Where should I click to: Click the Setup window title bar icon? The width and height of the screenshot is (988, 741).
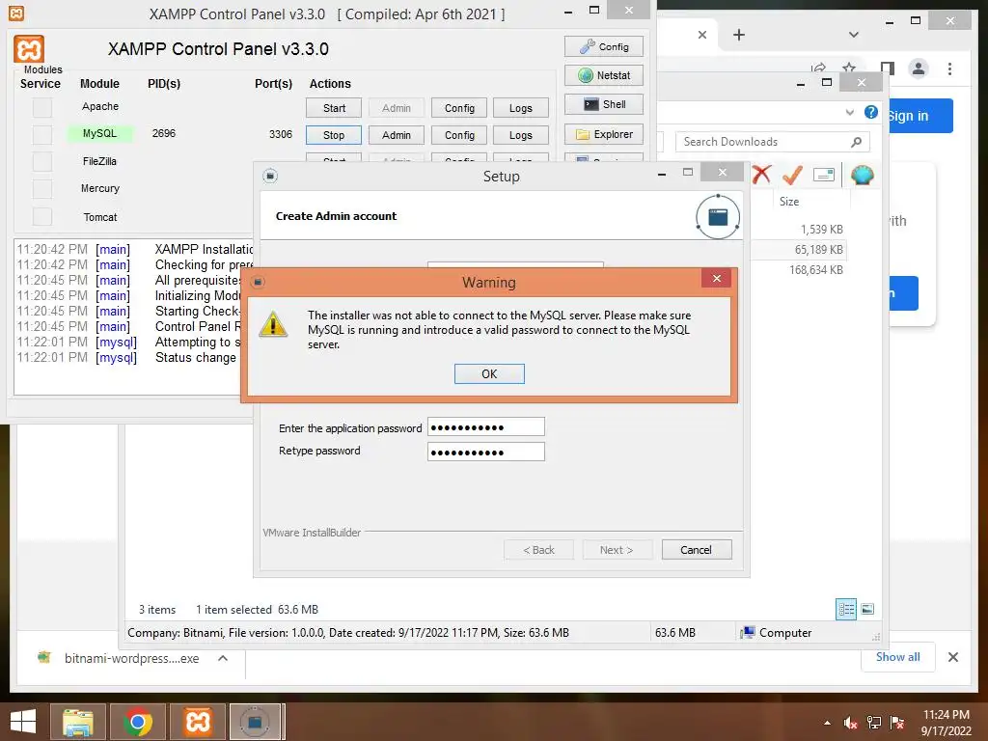point(270,176)
